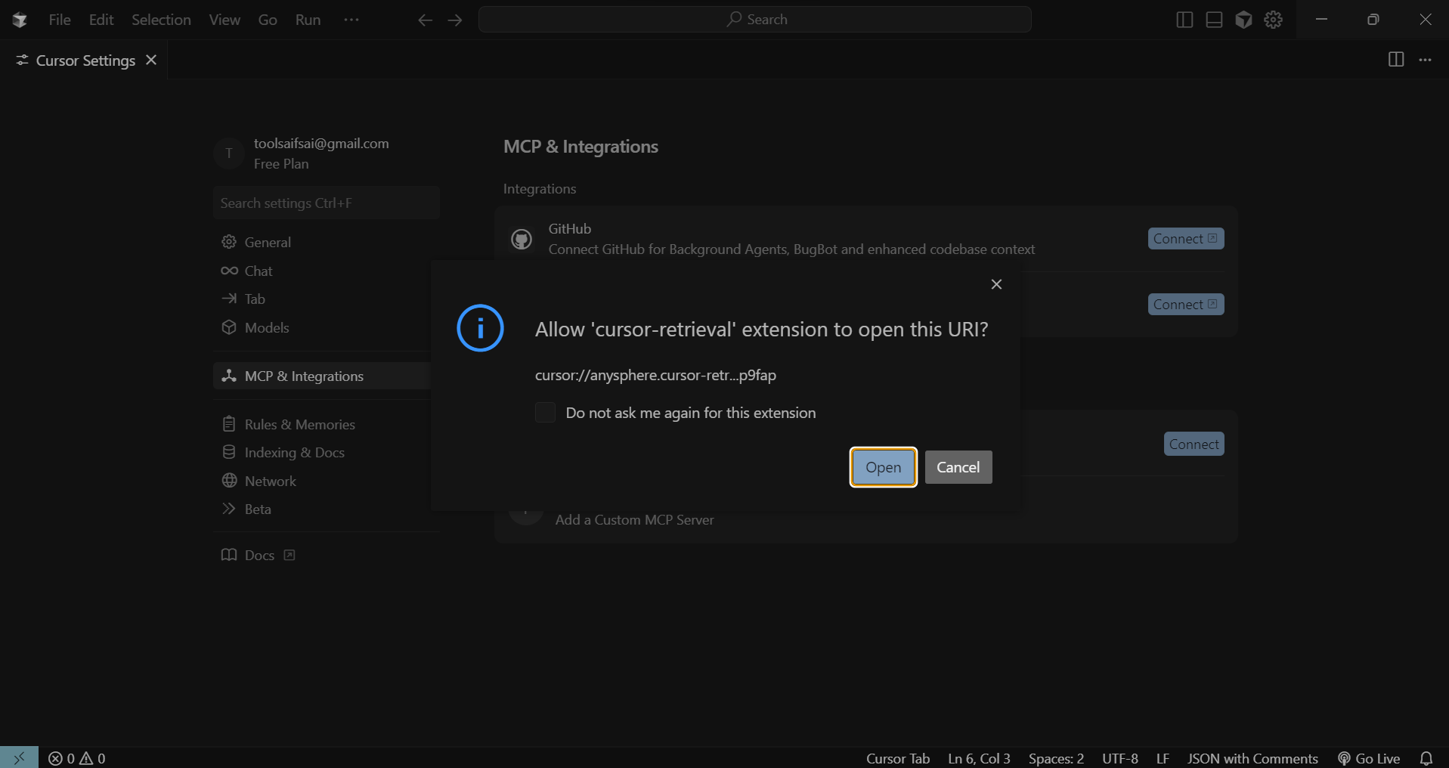Open notifications bell icon

1426,758
